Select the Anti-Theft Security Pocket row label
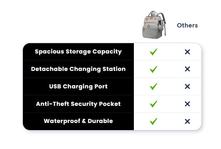 78,104
